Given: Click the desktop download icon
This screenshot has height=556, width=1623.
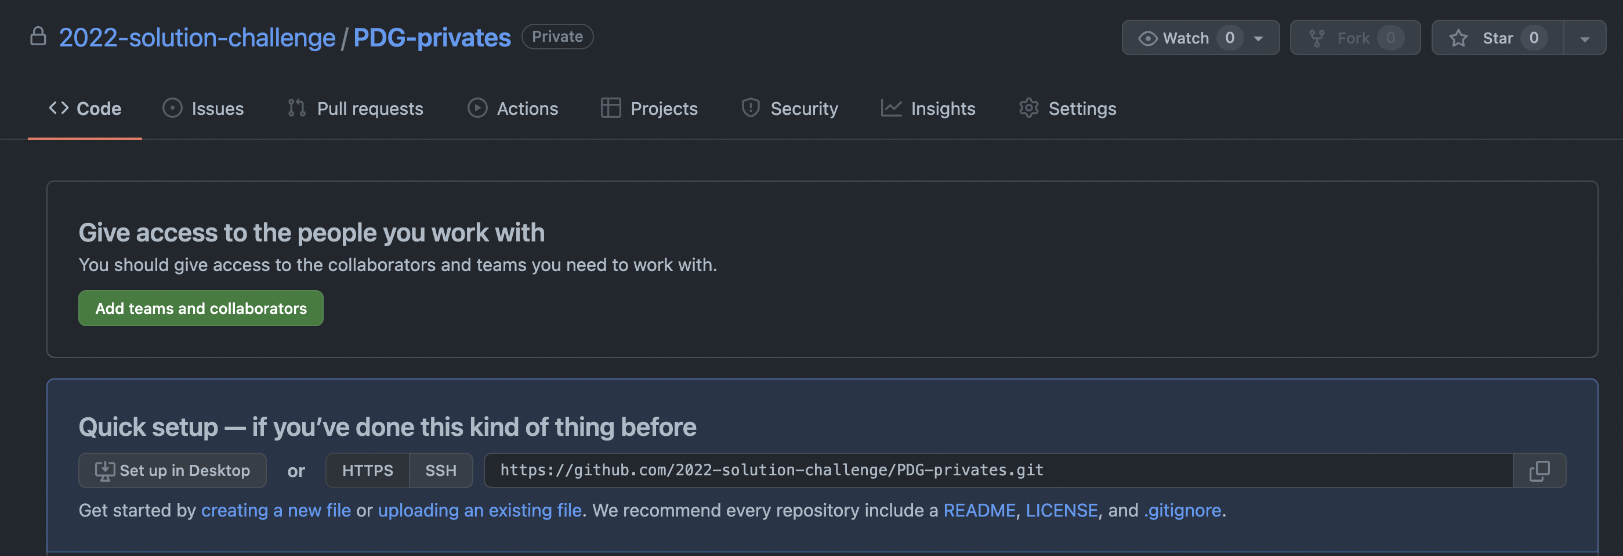Looking at the screenshot, I should point(104,470).
